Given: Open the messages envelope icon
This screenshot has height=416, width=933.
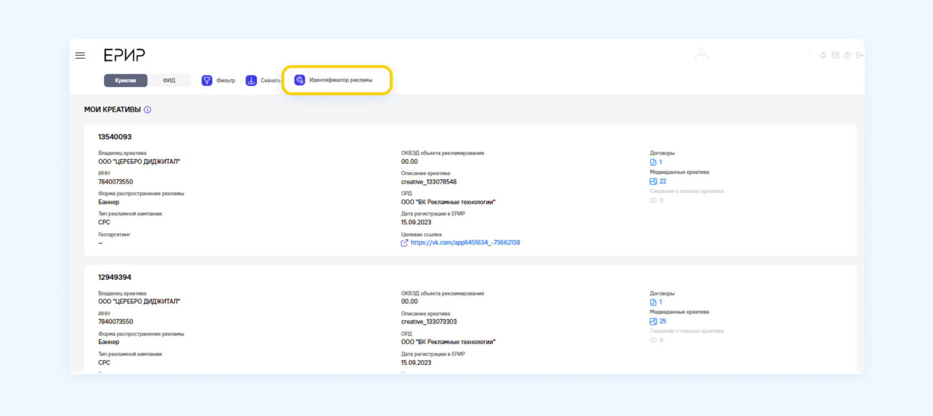Looking at the screenshot, I should 835,55.
